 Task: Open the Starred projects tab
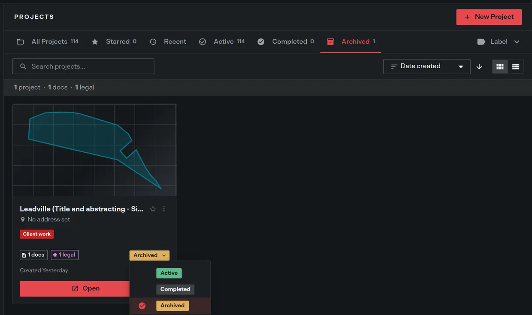pyautogui.click(x=114, y=42)
